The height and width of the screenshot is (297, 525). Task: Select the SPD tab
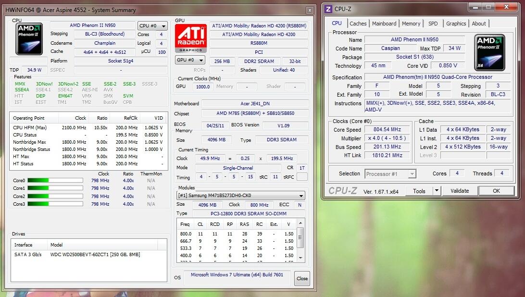coord(433,24)
